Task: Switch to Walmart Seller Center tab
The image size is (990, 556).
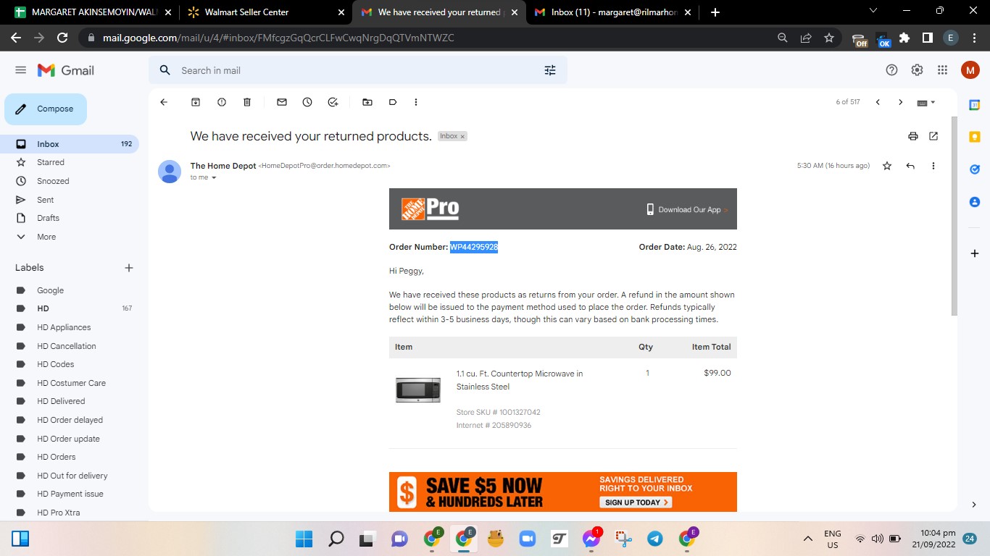Action: click(x=266, y=12)
